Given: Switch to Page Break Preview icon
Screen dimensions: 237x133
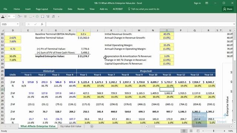Looking at the screenshot, I should (x=198, y=131).
